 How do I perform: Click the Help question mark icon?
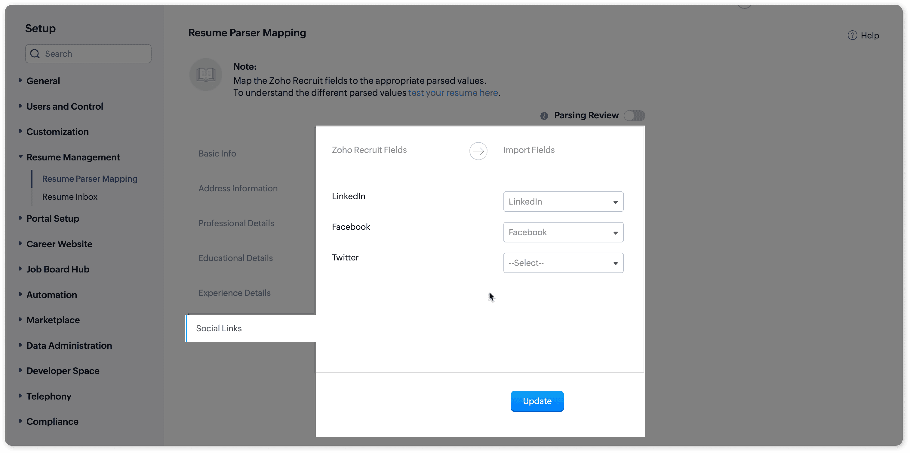point(852,35)
